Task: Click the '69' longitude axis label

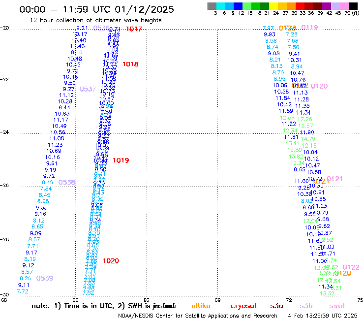Action: click(x=217, y=300)
